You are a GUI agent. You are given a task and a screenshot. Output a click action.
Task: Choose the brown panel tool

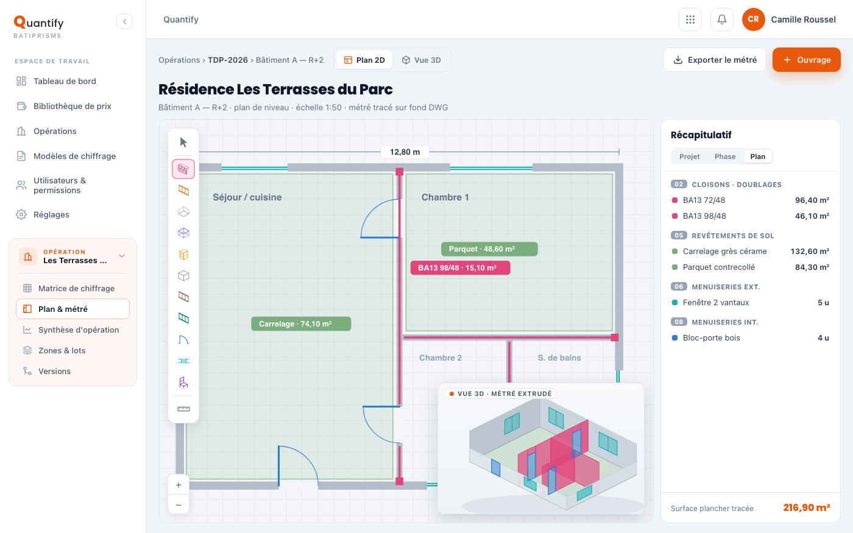pyautogui.click(x=183, y=297)
